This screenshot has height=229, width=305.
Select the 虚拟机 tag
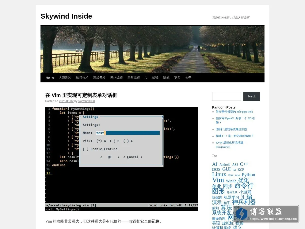(x=228, y=223)
